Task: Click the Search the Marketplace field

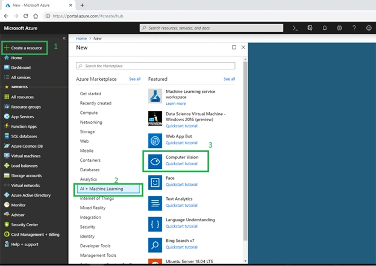Action: pos(155,66)
